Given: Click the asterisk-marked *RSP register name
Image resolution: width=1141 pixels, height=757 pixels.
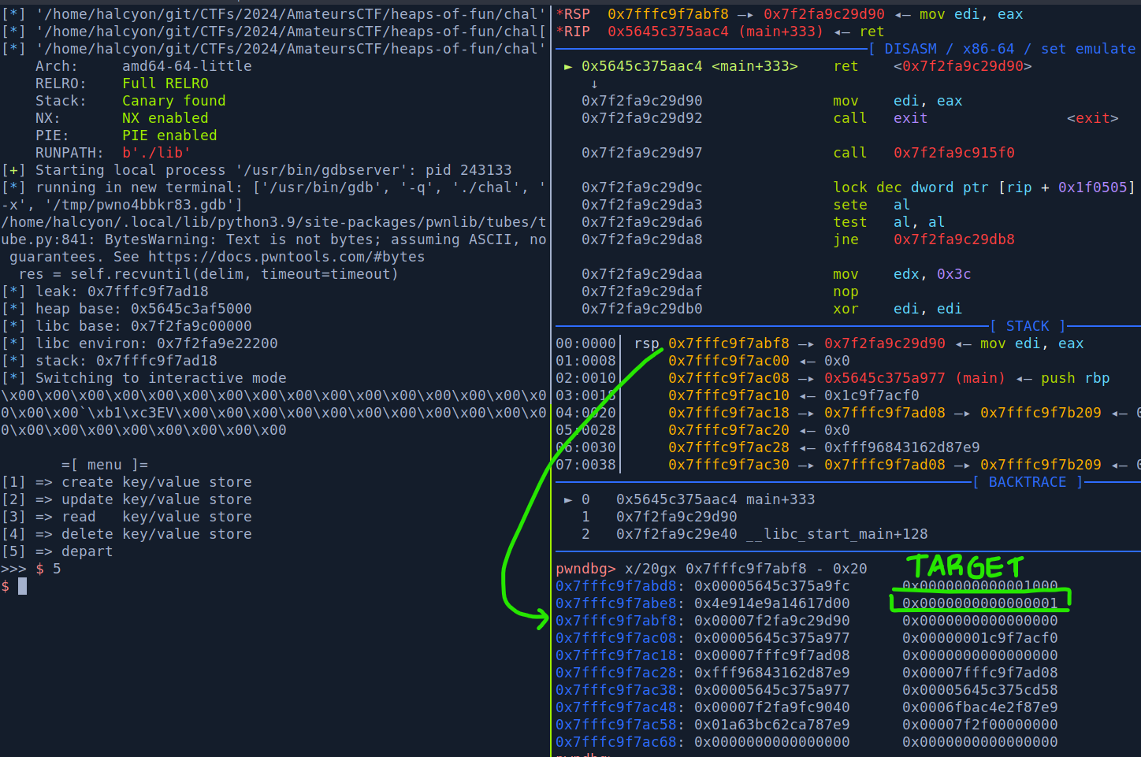Looking at the screenshot, I should 573,14.
